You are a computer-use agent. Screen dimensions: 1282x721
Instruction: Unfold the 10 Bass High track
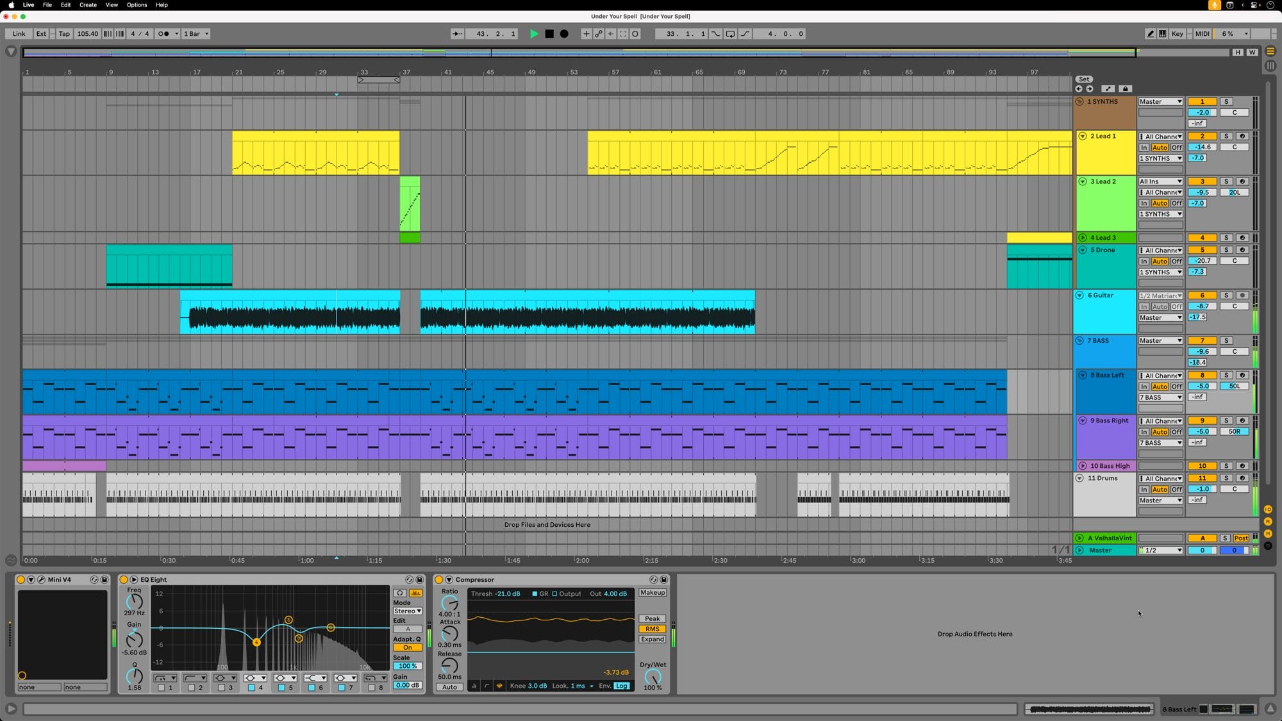(1082, 467)
